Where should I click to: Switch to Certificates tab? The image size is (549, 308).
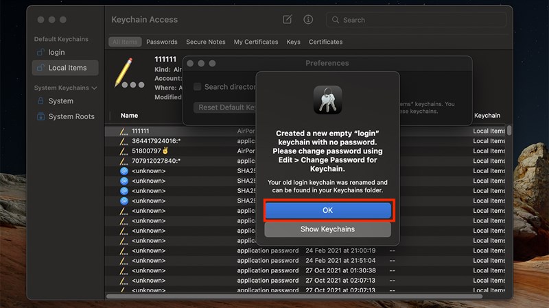pos(325,42)
